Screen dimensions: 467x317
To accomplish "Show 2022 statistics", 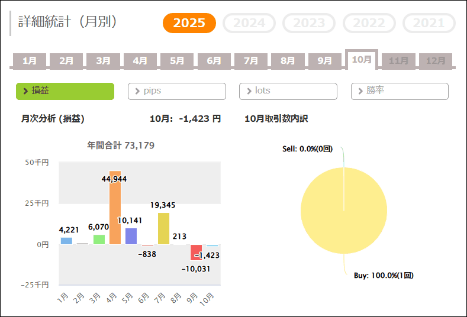I will click(369, 23).
